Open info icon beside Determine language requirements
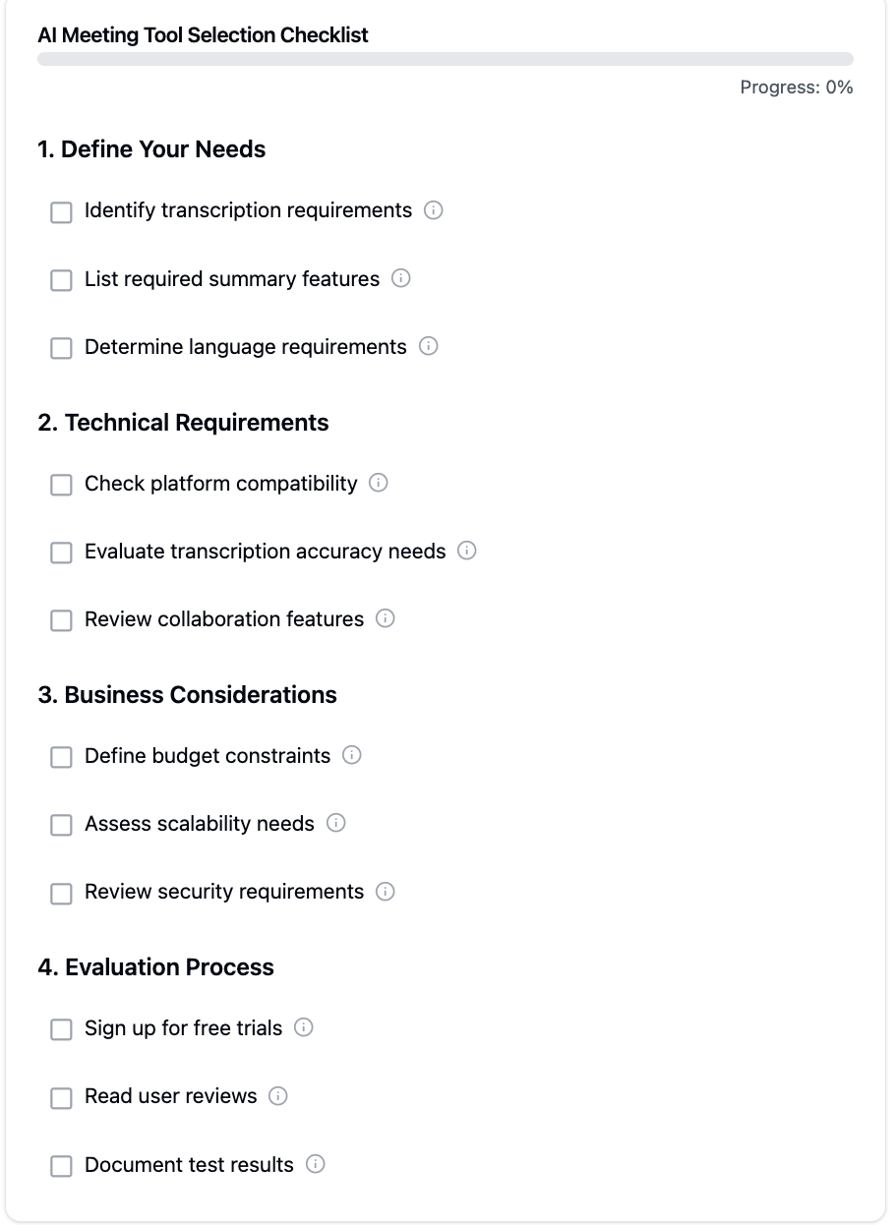Viewport: 895px width, 1225px height. [427, 347]
